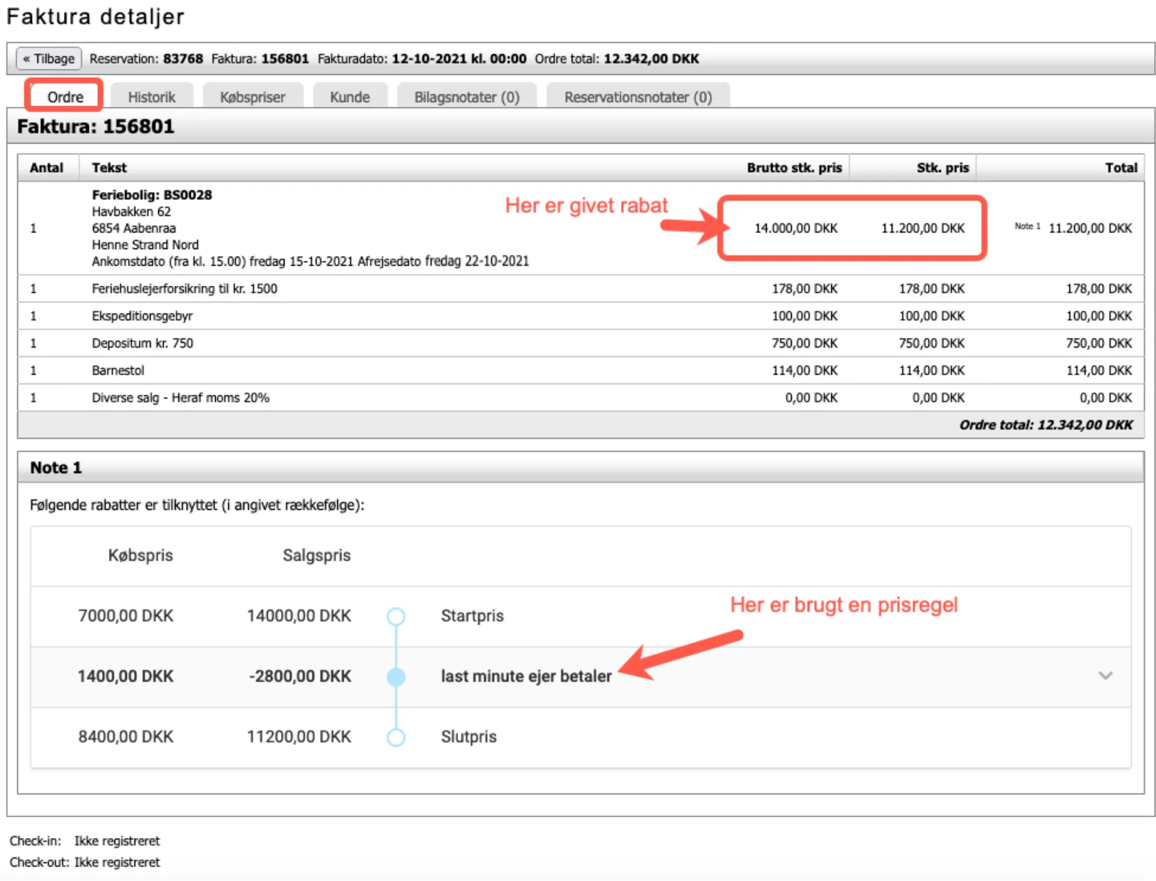Click the Startpris timeline circle marker
Viewport: 1156px width, 881px height.
(x=396, y=616)
